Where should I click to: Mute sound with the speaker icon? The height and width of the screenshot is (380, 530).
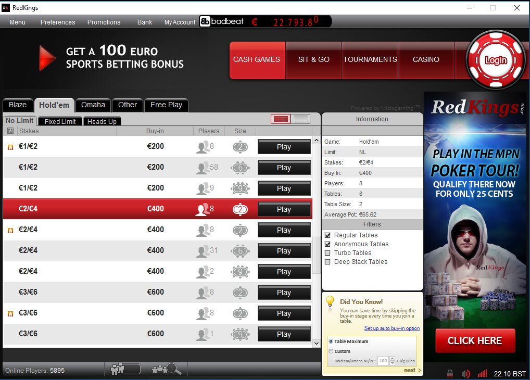click(x=465, y=374)
